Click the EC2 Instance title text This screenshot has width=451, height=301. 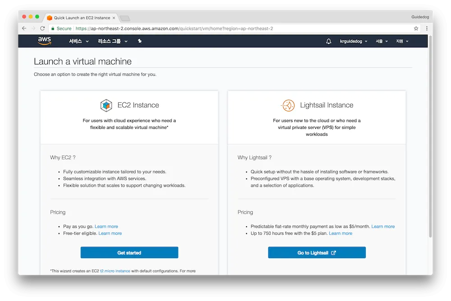tap(138, 105)
